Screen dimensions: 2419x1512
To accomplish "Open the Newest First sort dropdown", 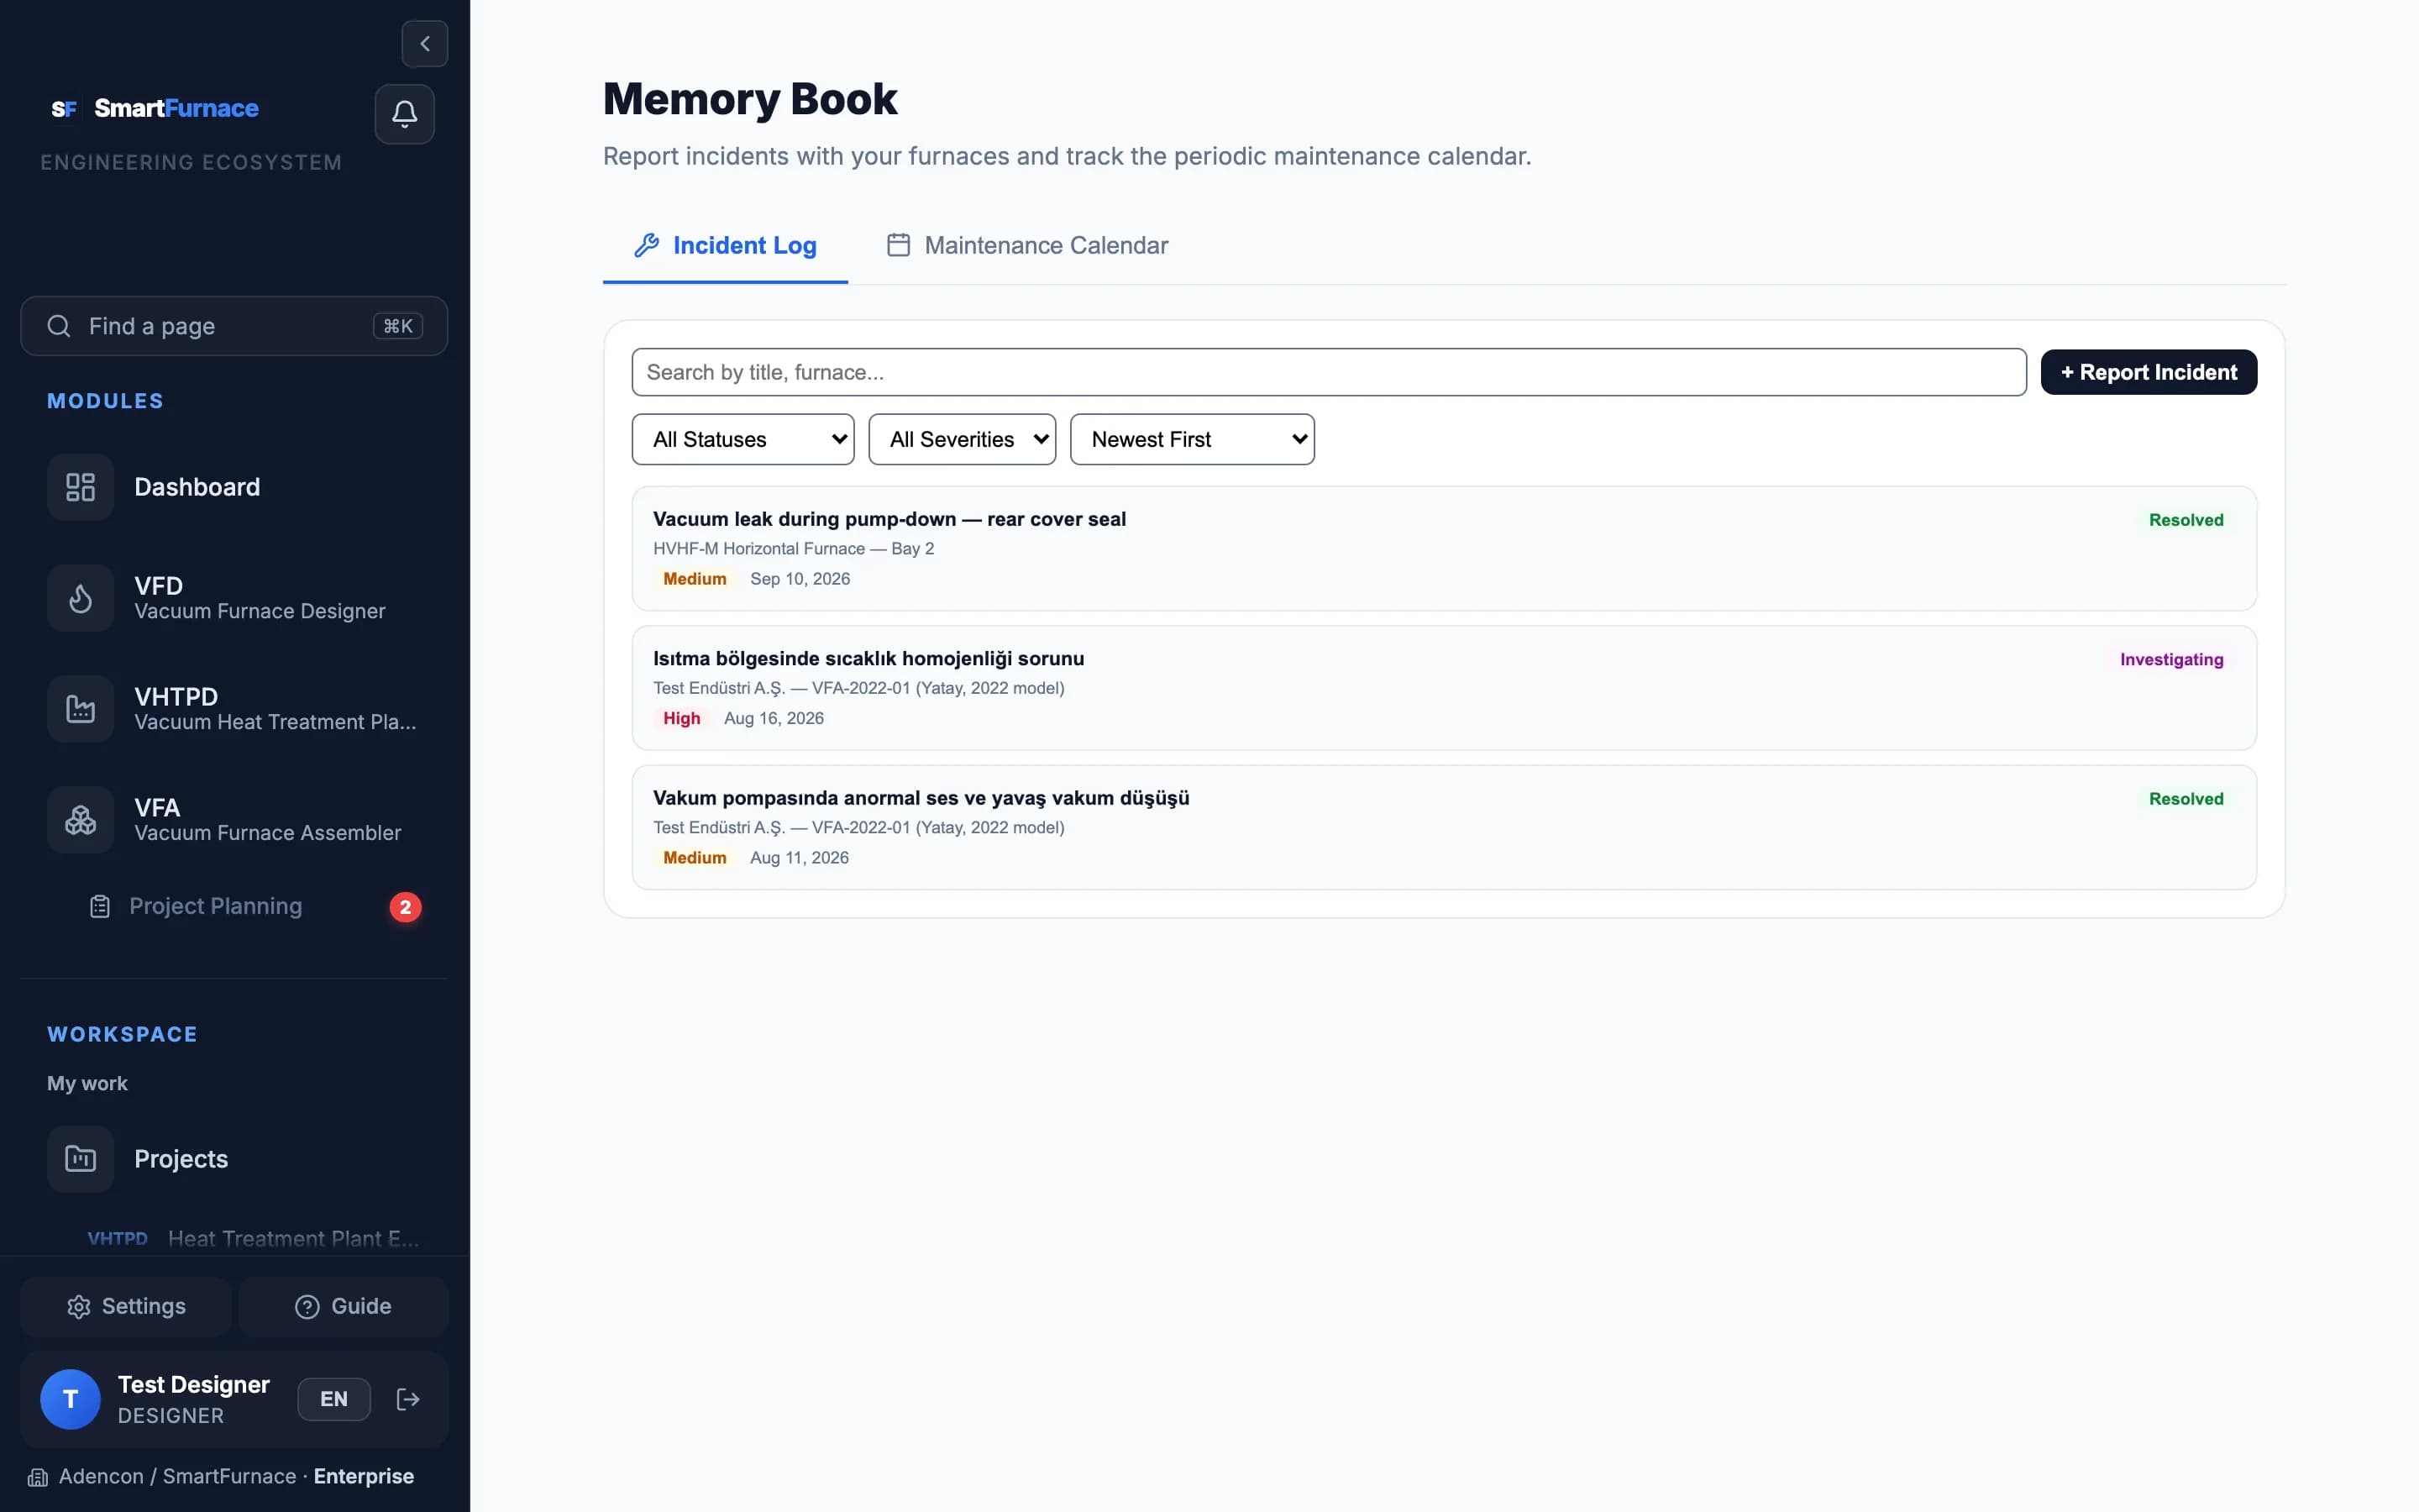I will pos(1192,439).
